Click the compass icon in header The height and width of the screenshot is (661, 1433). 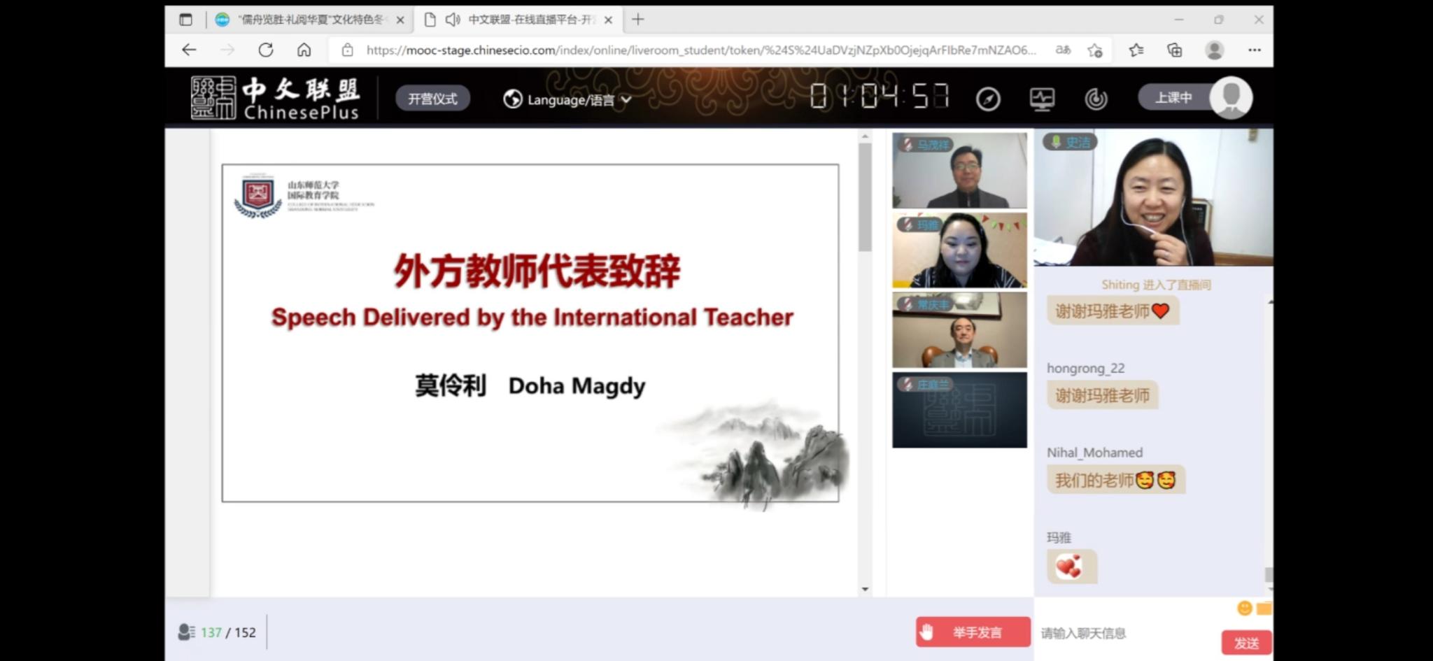point(988,99)
